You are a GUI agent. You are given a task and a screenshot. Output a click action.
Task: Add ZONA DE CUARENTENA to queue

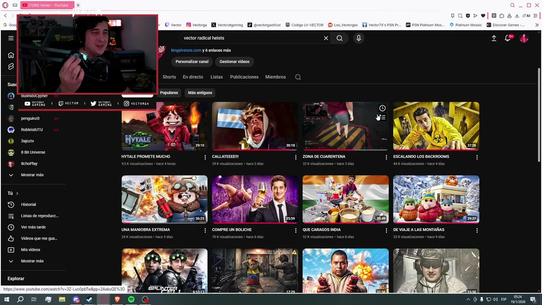click(x=382, y=117)
